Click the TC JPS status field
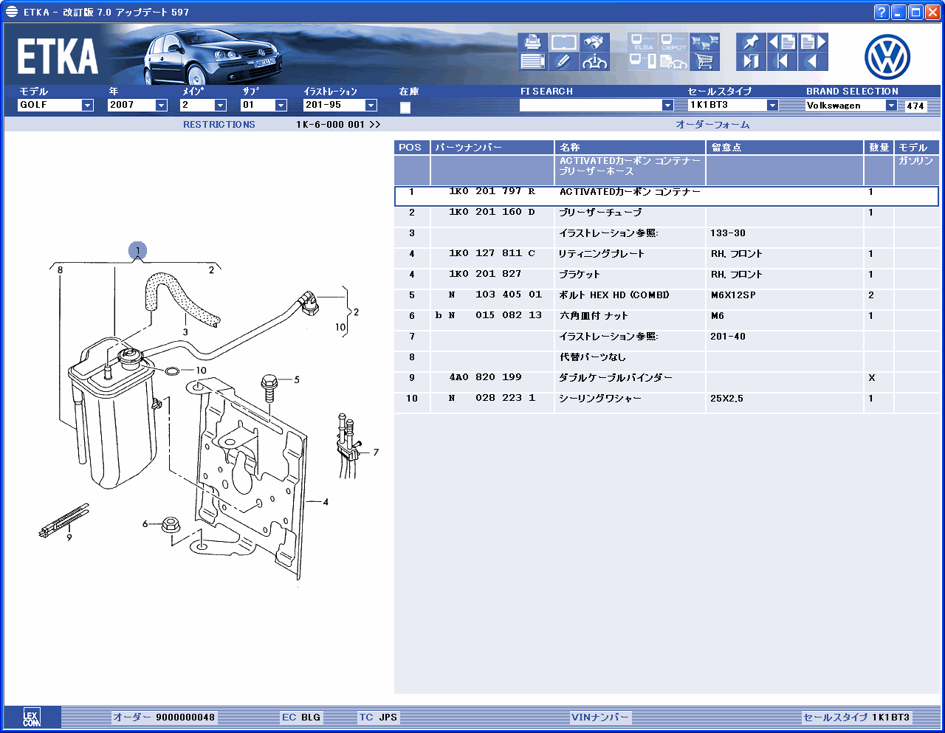Screen dimensions: 945x733 (379, 717)
